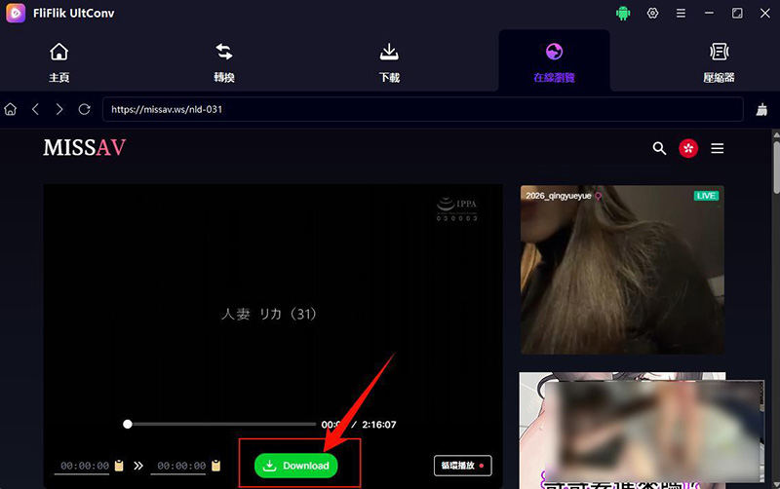Navigate forward in the built-in browser
This screenshot has width=780, height=489.
pyautogui.click(x=59, y=109)
